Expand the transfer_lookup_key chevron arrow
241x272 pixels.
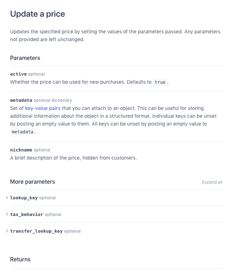[7, 231]
